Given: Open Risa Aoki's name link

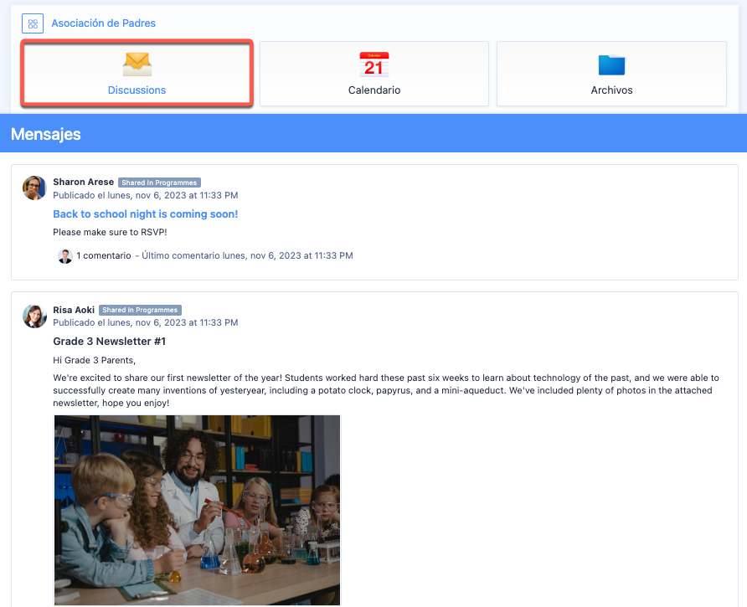Looking at the screenshot, I should pos(74,310).
